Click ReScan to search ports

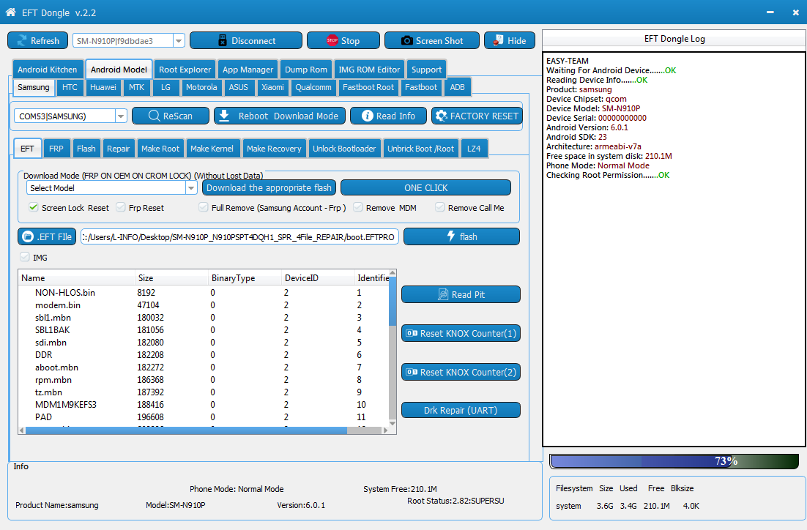point(171,116)
